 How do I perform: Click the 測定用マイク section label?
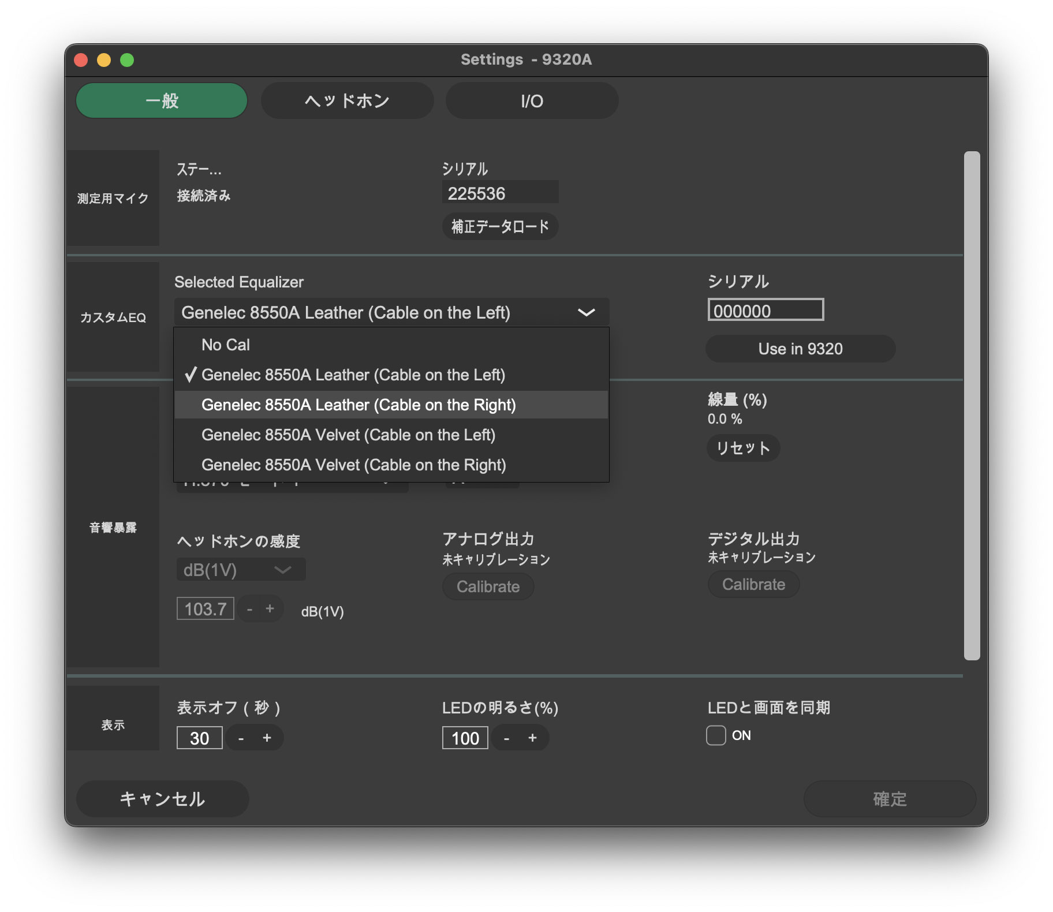tap(113, 198)
